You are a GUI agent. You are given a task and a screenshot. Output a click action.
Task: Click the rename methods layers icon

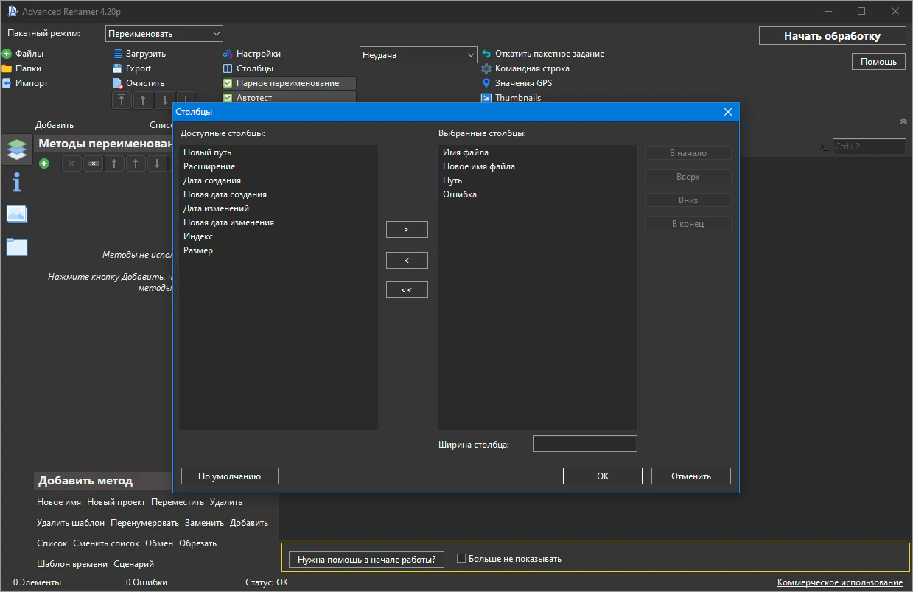16,149
